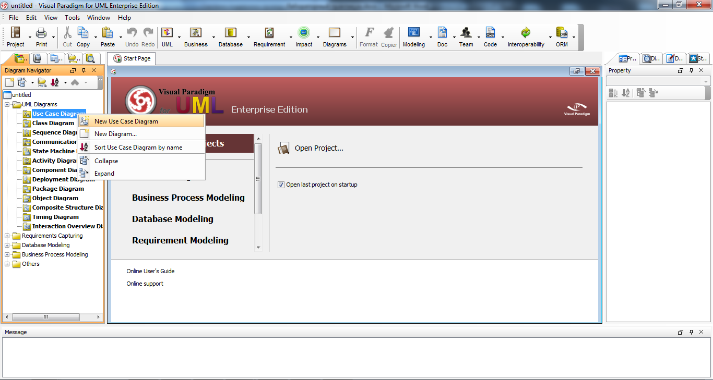Image resolution: width=713 pixels, height=380 pixels.
Task: Click Open Project... on the start page
Action: 318,148
